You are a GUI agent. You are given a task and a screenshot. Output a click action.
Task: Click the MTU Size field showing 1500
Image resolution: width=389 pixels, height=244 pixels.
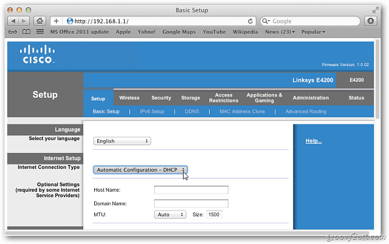pos(214,214)
